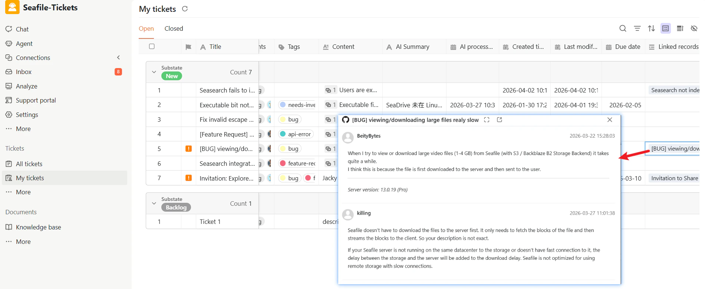The height and width of the screenshot is (289, 705).
Task: Collapse the Backlog substate group
Action: click(154, 204)
